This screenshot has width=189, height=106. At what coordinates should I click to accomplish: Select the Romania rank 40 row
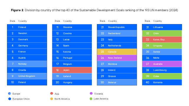(x=162, y=82)
